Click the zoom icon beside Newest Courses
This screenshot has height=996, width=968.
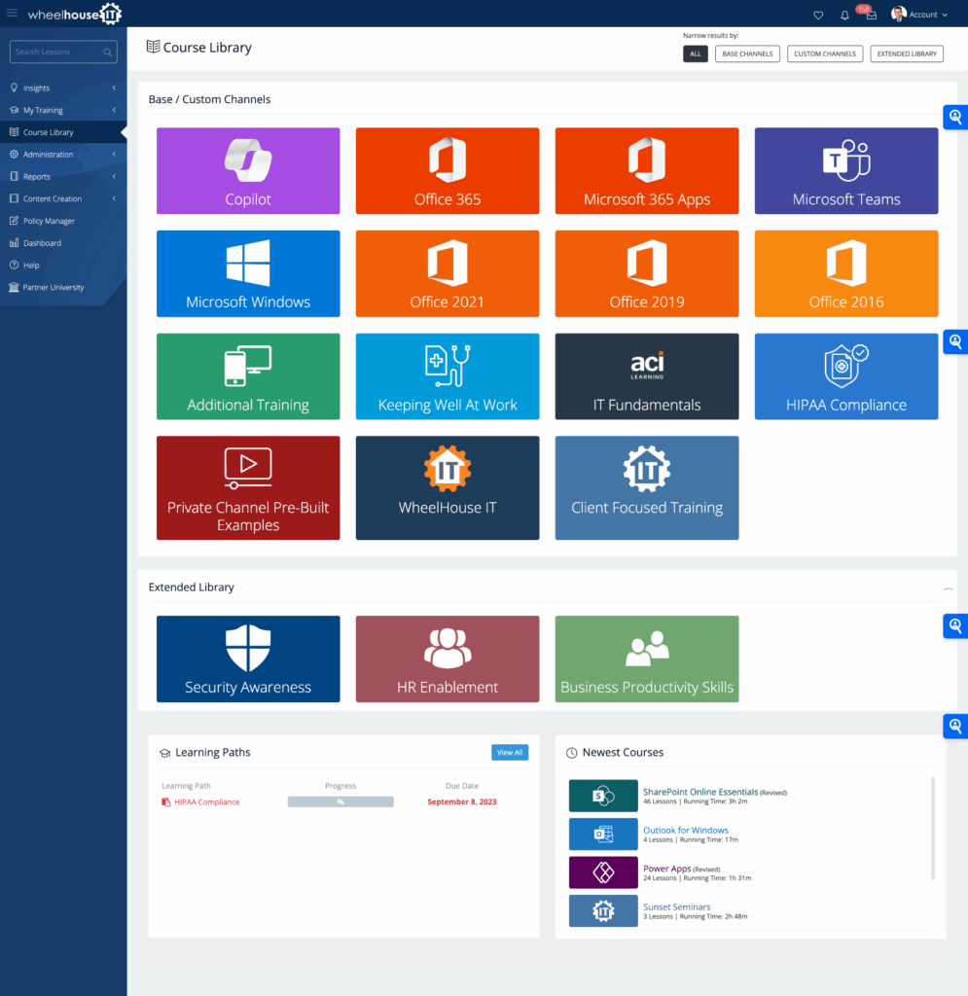(x=955, y=726)
